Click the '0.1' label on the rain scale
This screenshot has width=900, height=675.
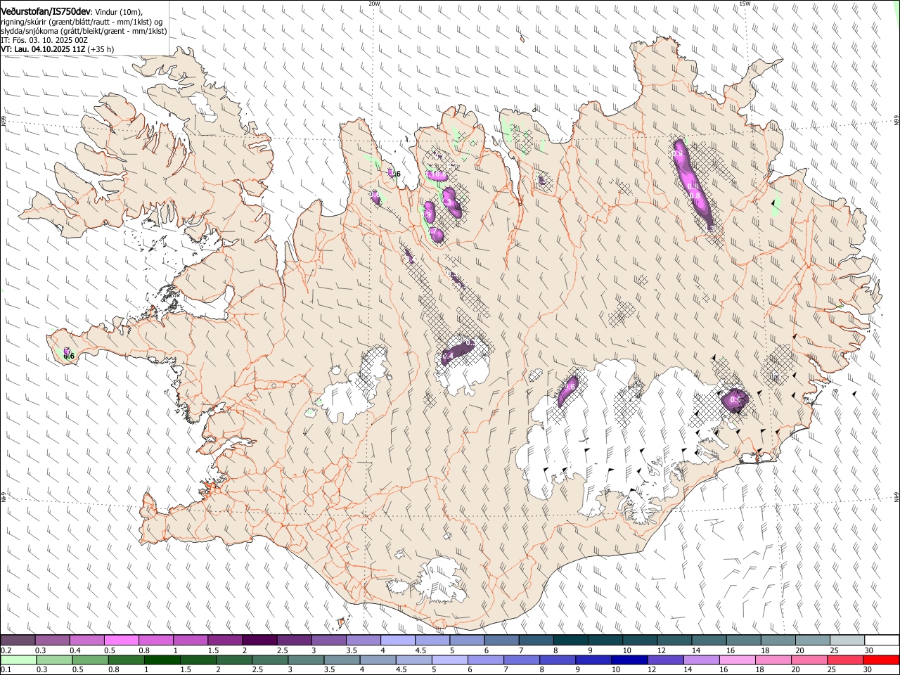click(x=6, y=669)
